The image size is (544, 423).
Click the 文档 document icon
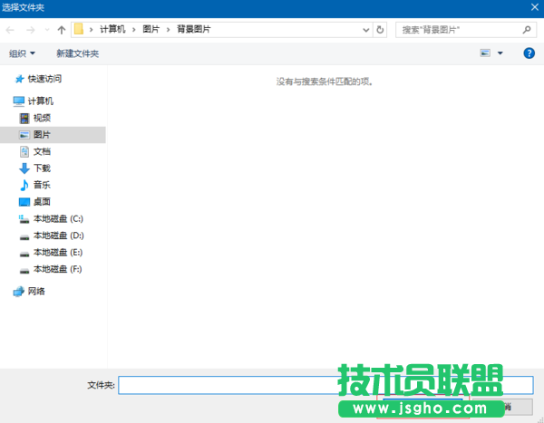(x=24, y=151)
